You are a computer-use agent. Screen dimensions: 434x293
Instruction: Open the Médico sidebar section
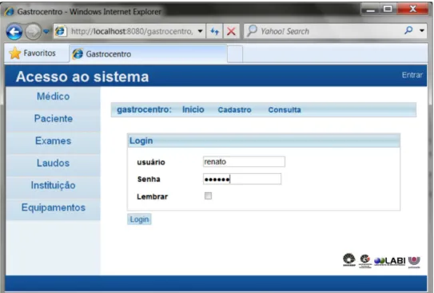(x=53, y=97)
